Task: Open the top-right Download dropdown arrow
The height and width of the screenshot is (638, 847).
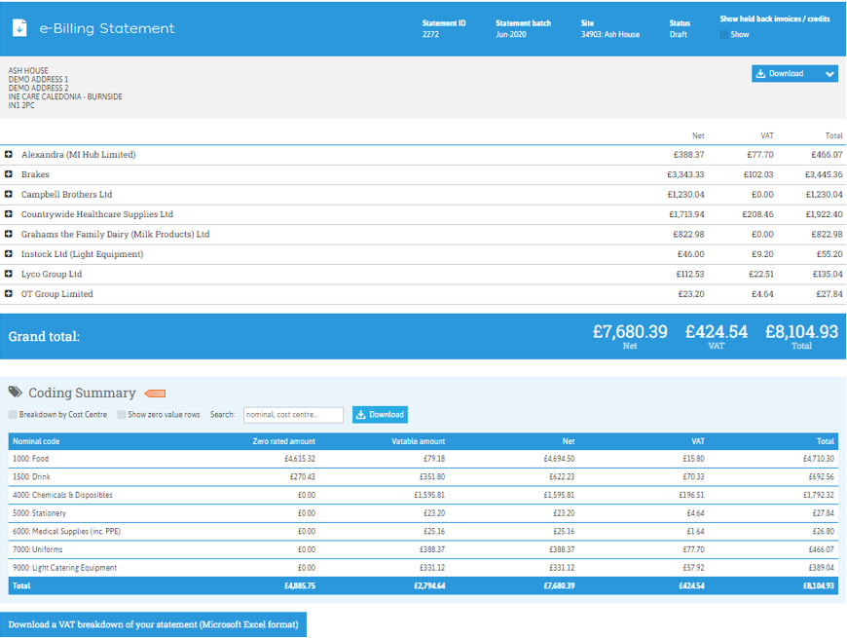Action: pyautogui.click(x=829, y=74)
